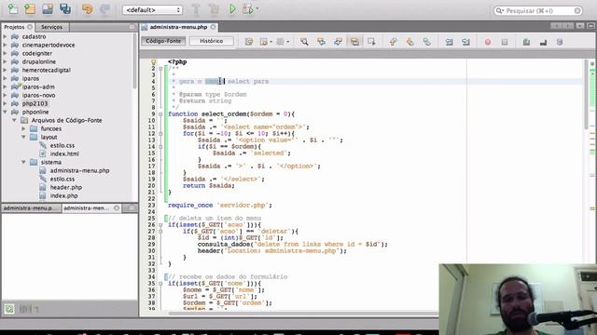Select the hemerotecadigital project
Viewport: 597px width, 335px height.
click(x=46, y=70)
